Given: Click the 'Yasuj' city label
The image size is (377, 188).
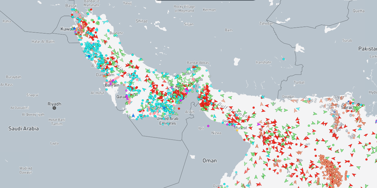Looking at the screenshot, I should coord(127,3).
